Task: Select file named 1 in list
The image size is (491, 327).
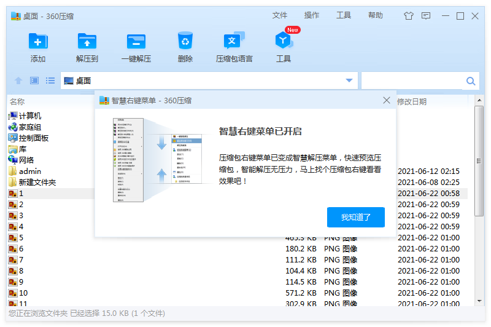Action: [x=21, y=194]
